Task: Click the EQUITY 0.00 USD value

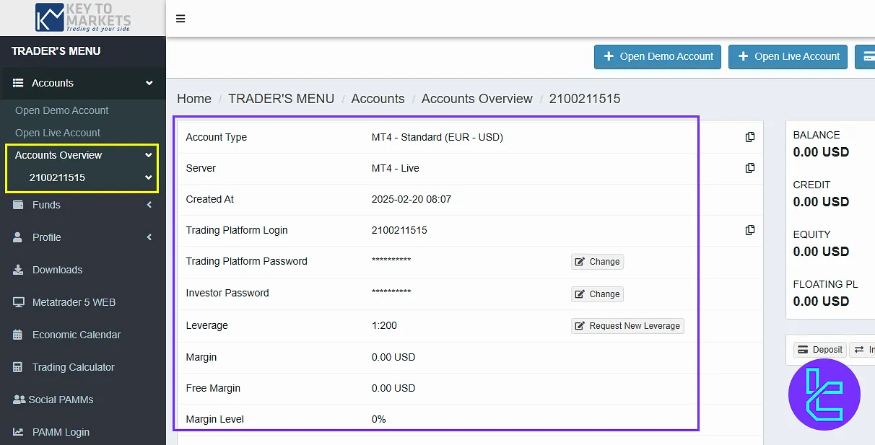Action: point(821,252)
